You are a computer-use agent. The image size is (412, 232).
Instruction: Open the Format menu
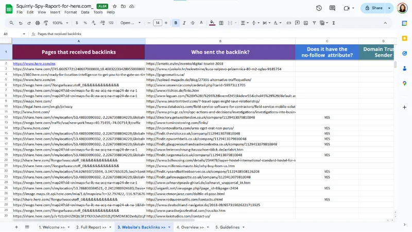point(71,12)
